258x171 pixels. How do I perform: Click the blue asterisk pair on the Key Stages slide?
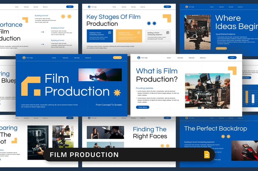pos(152,23)
